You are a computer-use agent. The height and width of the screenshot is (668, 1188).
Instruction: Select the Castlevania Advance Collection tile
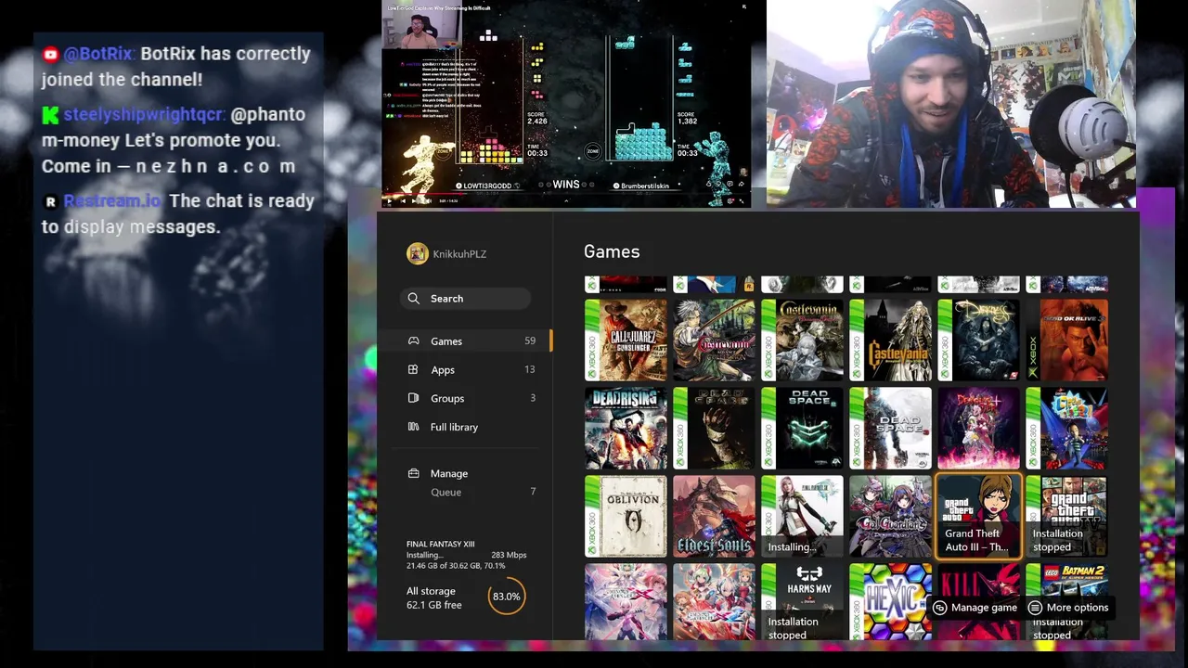coord(714,340)
